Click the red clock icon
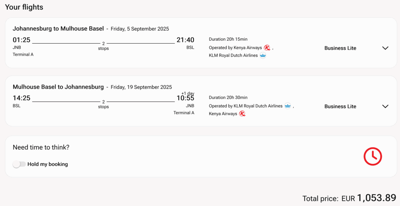The width and height of the screenshot is (400, 206). click(x=373, y=157)
